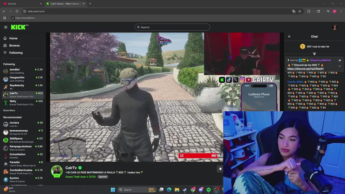The image size is (345, 194).
Task: Close the CairTv Stream tab
Action: pos(84,4)
